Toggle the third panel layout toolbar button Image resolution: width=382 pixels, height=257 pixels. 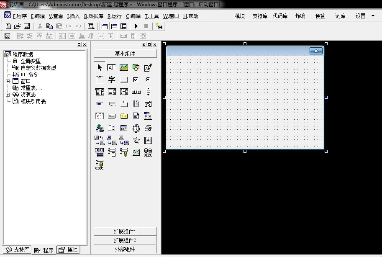[123, 26]
